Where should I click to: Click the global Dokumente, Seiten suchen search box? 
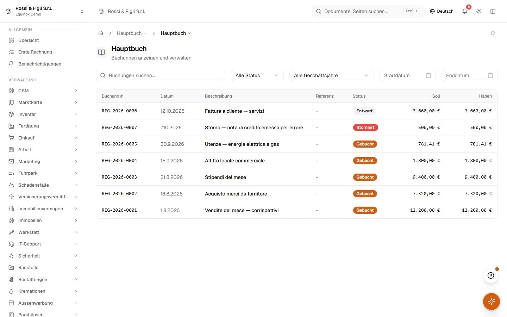368,11
